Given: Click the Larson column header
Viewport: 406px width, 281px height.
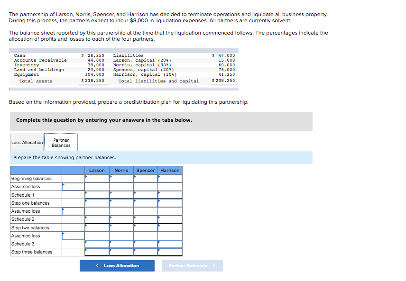Looking at the screenshot, I should [x=97, y=171].
